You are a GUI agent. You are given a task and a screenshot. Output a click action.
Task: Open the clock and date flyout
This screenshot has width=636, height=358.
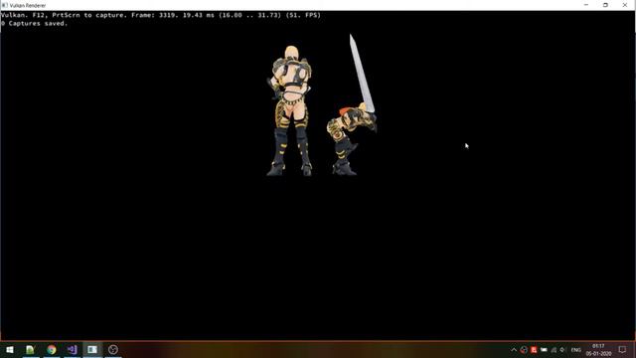(598, 350)
